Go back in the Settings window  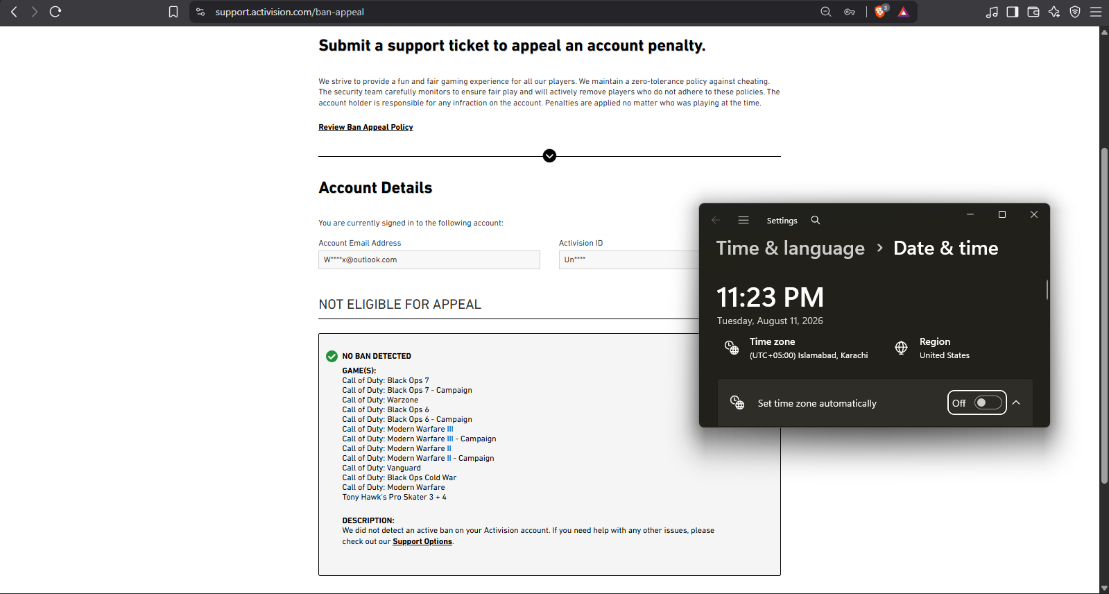716,220
